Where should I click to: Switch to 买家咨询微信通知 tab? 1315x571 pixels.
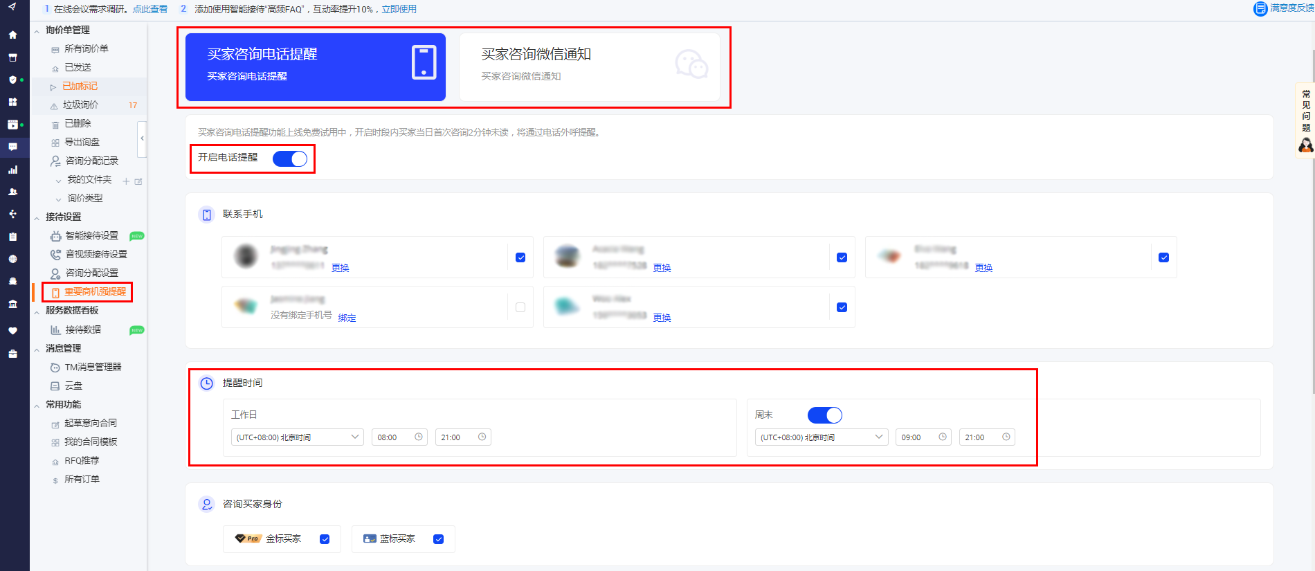[x=590, y=67]
